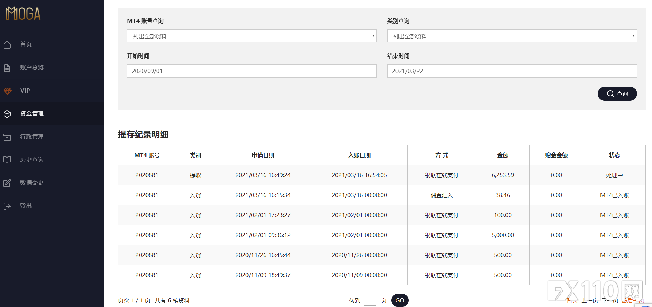Select the data change edit icon
The width and height of the screenshot is (652, 307).
point(7,183)
